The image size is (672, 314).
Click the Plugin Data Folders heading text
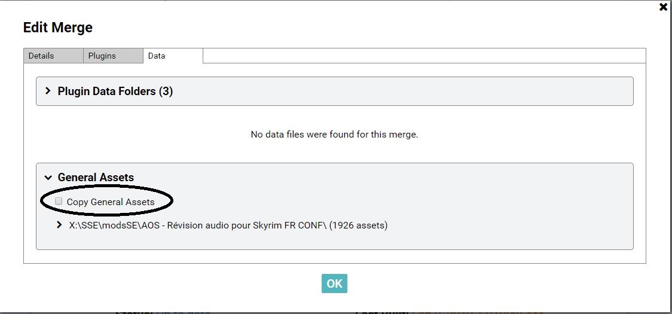point(115,92)
